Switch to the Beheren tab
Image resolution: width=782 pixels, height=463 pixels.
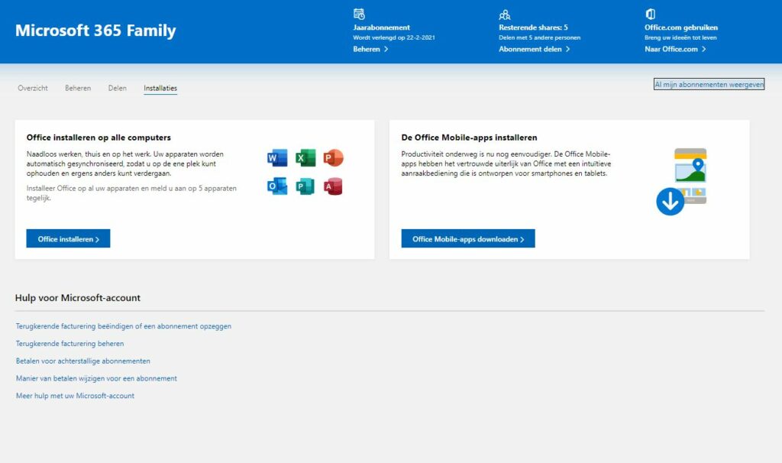78,89
